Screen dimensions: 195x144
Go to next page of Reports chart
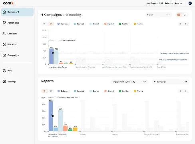pos(186,91)
